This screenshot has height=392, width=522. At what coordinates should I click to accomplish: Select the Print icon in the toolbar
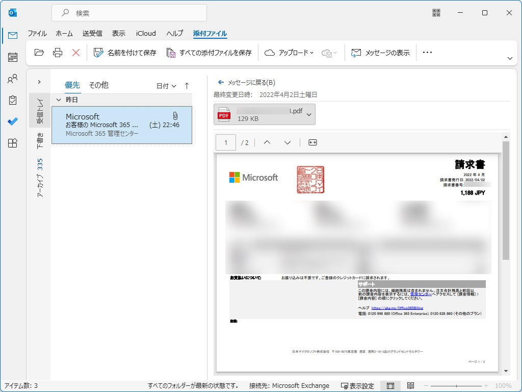[58, 52]
